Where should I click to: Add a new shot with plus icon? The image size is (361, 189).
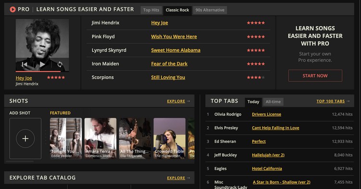[26, 139]
